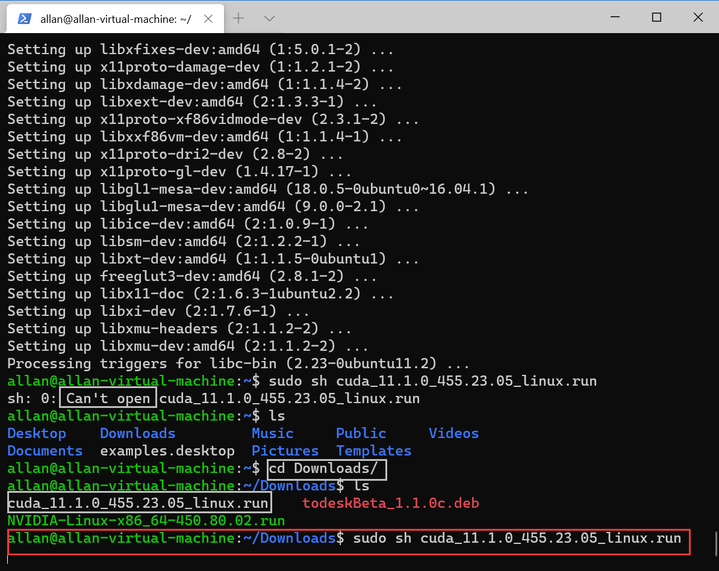Screen dimensions: 719x571
Task: Click the 'Setting up libxext-dev:amd64' line
Action: click(192, 102)
